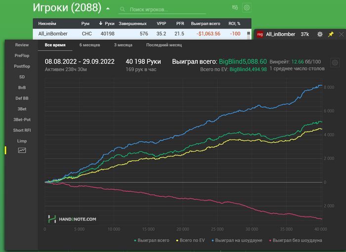The image size is (346, 252).
Task: Open the Review sidebar section
Action: (22, 45)
